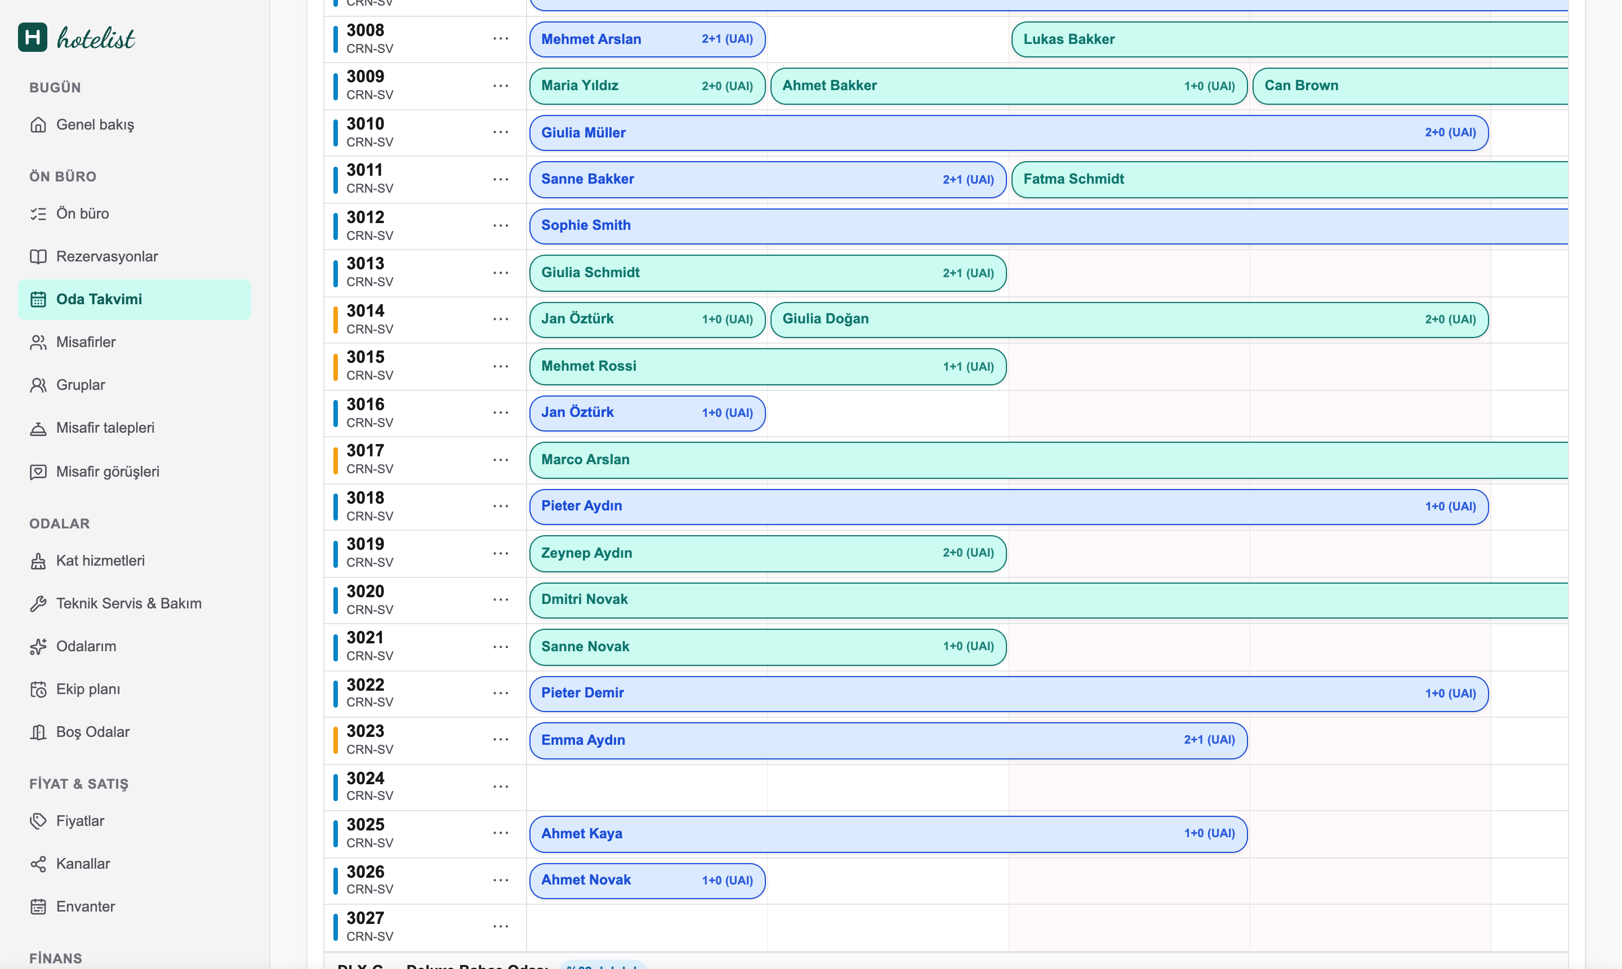Click the Misafir talepleri bell icon
The image size is (1622, 969).
pos(38,428)
